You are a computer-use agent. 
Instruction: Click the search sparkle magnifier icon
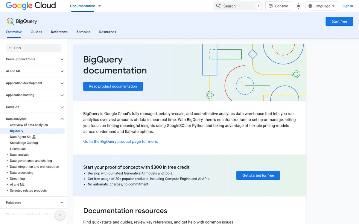218,6
